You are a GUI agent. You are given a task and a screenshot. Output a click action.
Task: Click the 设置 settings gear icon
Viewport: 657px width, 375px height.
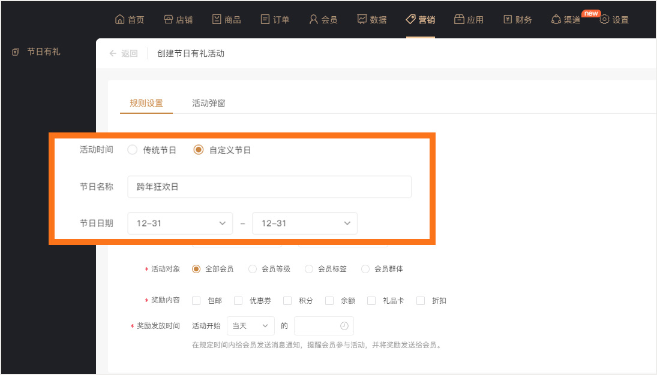pos(604,20)
